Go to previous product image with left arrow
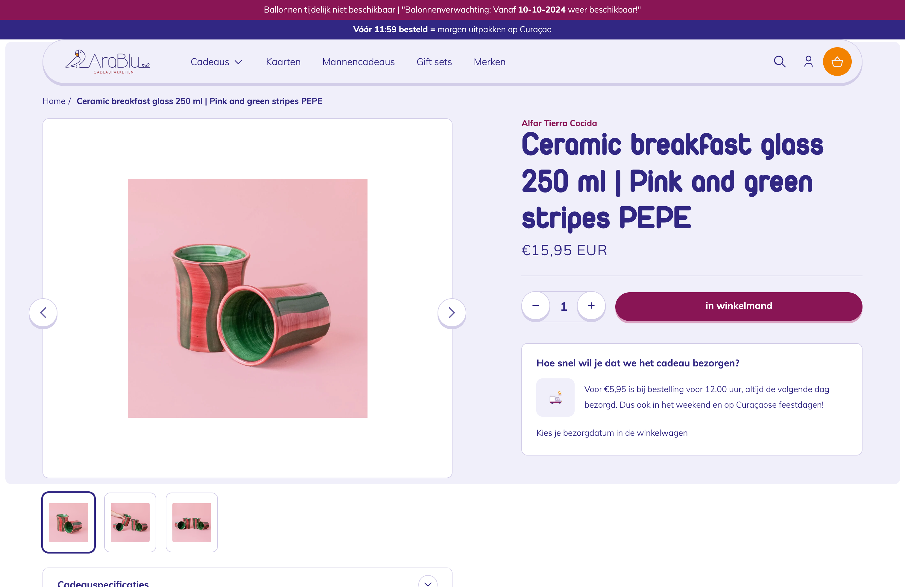This screenshot has height=587, width=905. coord(43,313)
